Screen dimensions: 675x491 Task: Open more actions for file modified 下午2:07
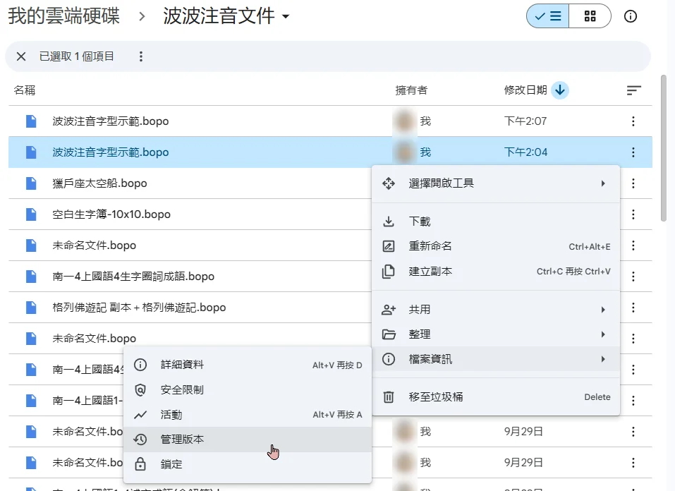point(633,121)
